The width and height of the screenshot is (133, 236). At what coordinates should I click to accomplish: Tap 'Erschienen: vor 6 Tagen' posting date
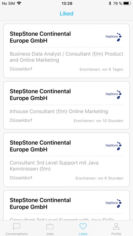[x=101, y=70]
